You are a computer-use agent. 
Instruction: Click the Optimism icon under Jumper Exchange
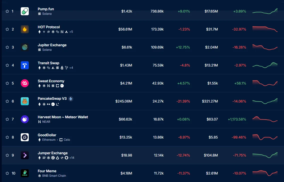[x=66, y=158]
